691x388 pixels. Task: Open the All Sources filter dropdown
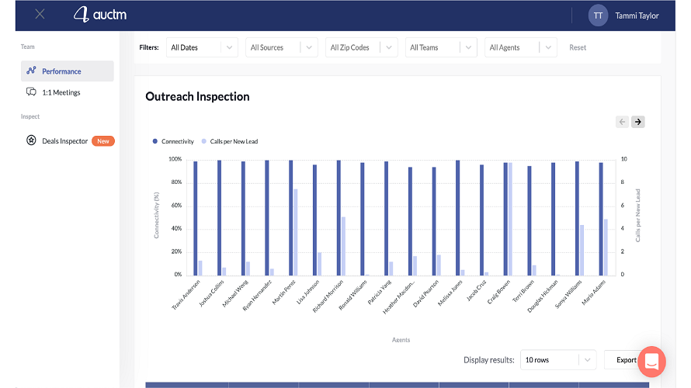click(x=282, y=47)
